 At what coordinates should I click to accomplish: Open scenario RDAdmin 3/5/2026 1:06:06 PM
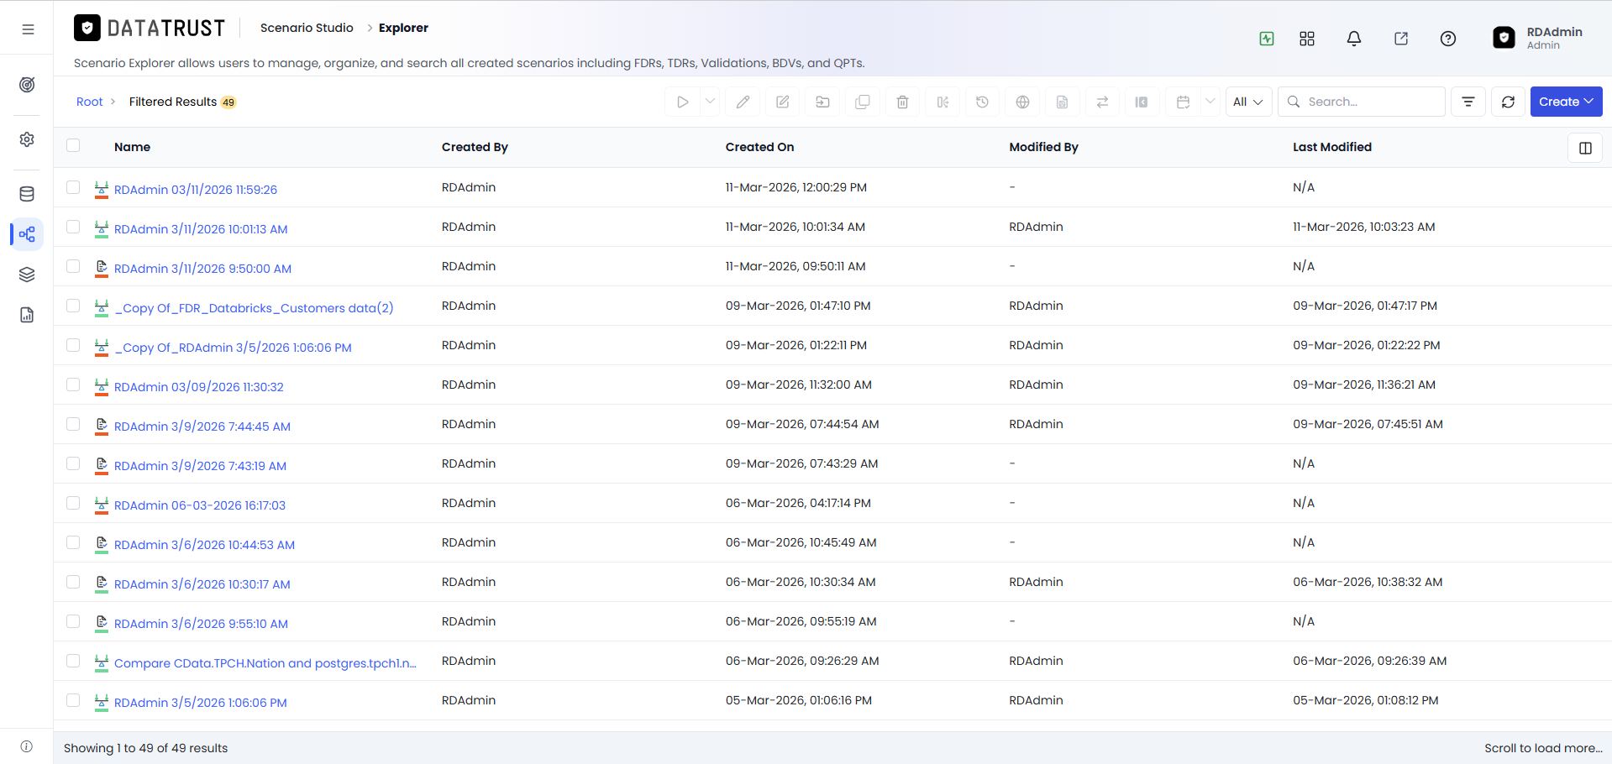201,703
